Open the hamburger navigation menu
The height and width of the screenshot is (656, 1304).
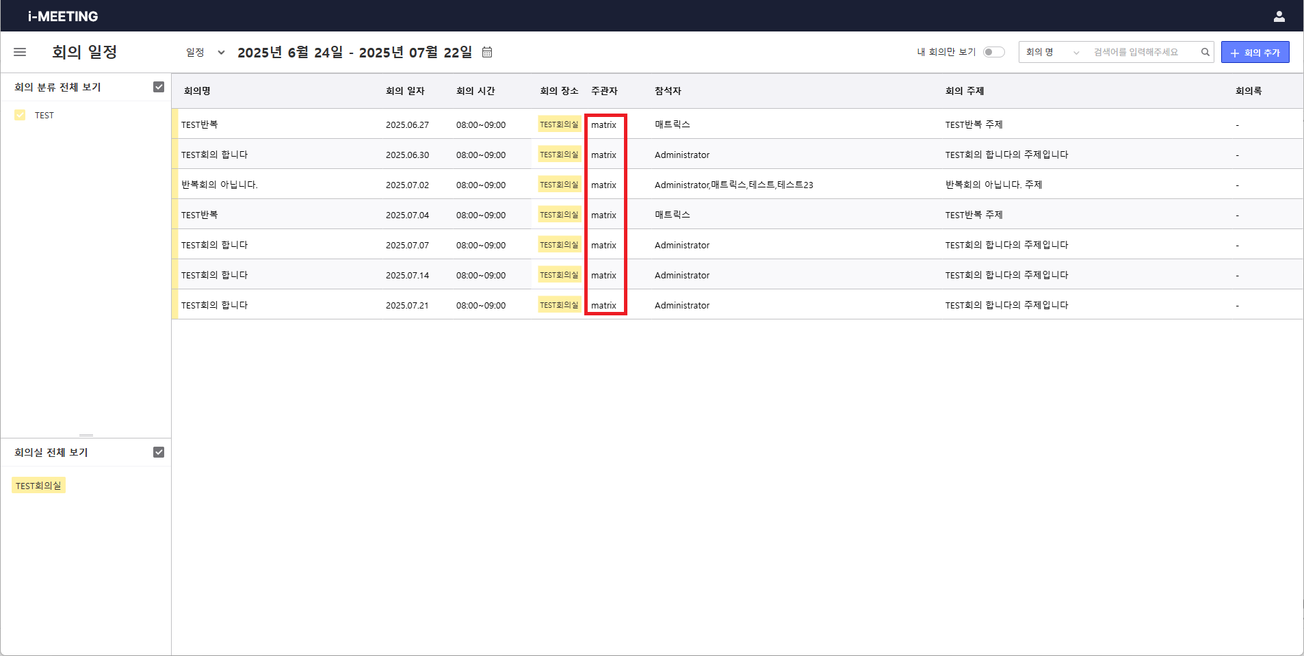[x=20, y=52]
